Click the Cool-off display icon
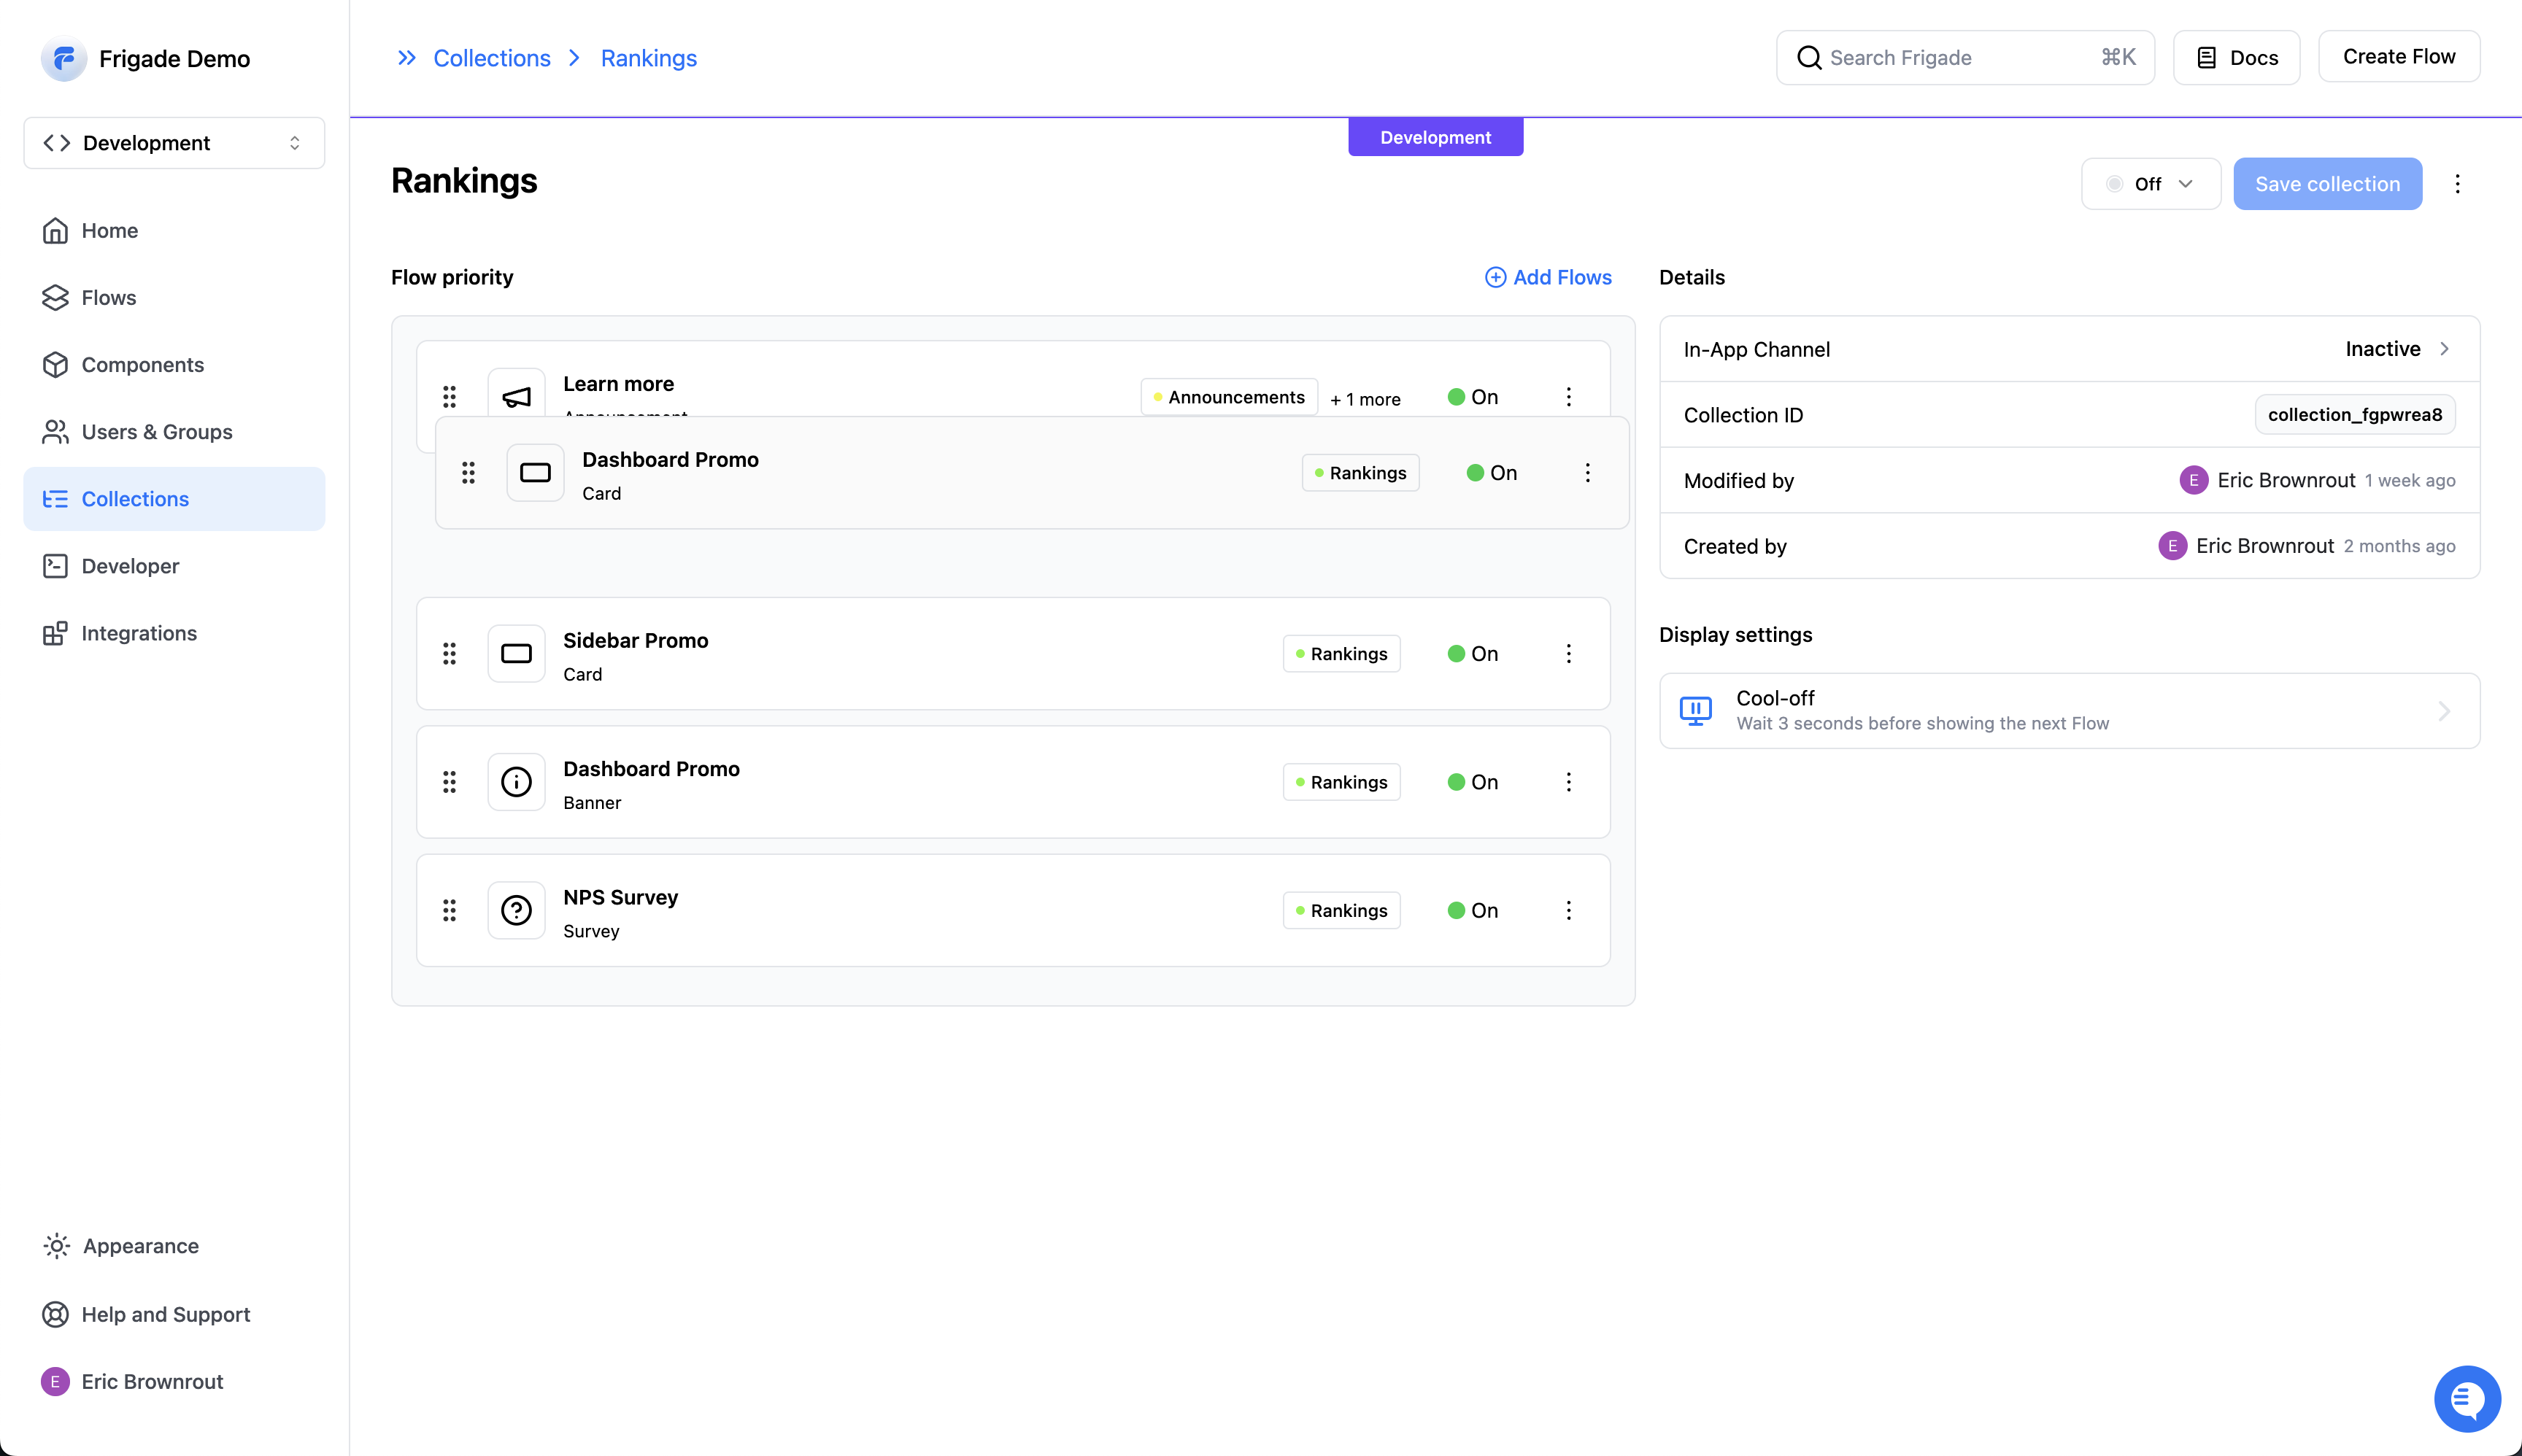This screenshot has width=2522, height=1456. click(x=1696, y=711)
